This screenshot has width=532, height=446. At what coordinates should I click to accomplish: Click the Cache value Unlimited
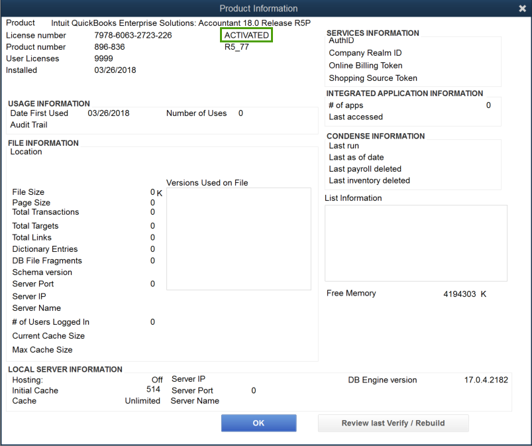pos(142,401)
